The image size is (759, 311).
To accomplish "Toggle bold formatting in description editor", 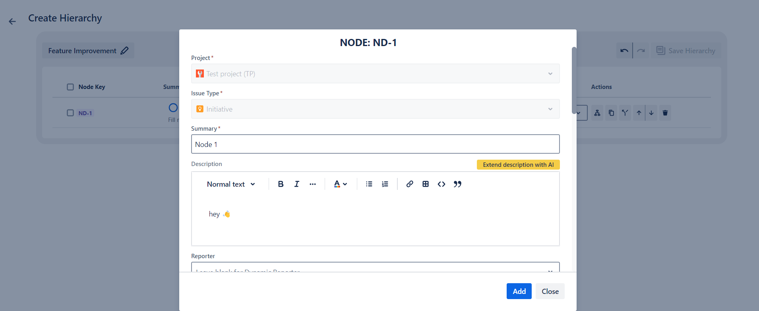I will [x=281, y=184].
